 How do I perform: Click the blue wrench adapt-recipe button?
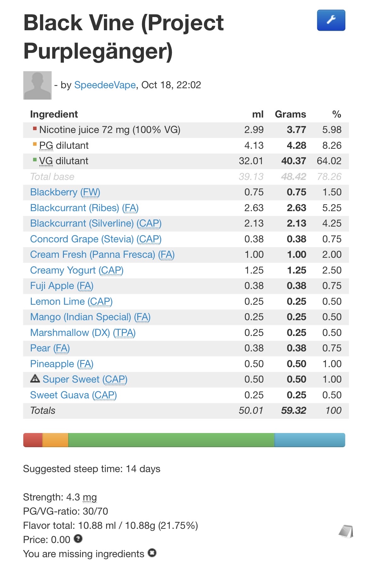pyautogui.click(x=331, y=20)
